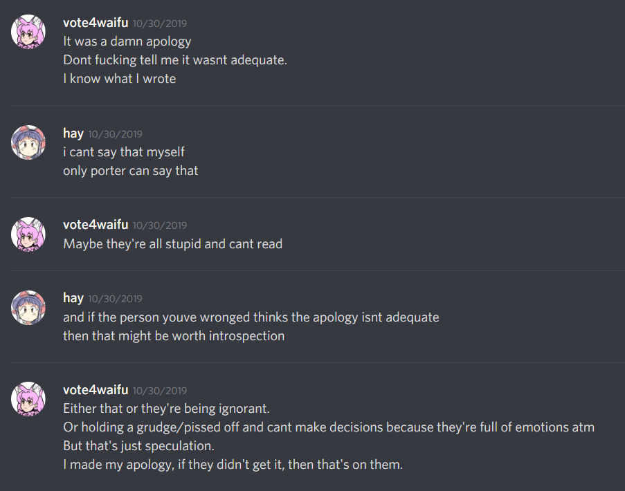Image resolution: width=625 pixels, height=491 pixels.
Task: Click the date above "Either that or they're being ignorant"
Action: point(160,391)
